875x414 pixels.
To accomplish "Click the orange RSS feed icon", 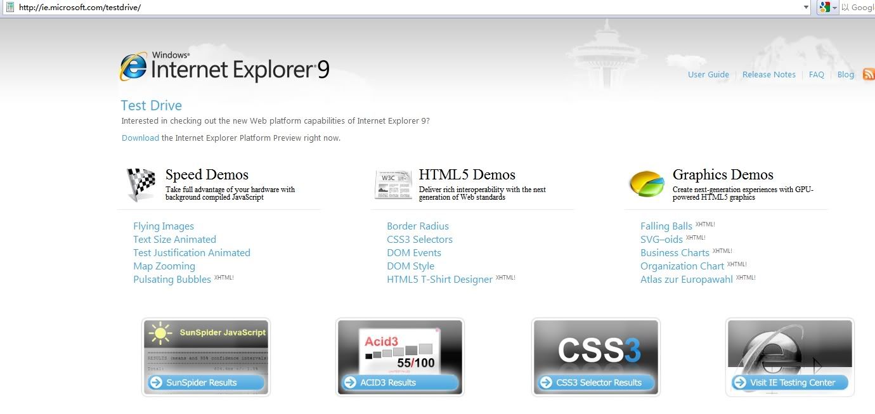I will tap(869, 74).
